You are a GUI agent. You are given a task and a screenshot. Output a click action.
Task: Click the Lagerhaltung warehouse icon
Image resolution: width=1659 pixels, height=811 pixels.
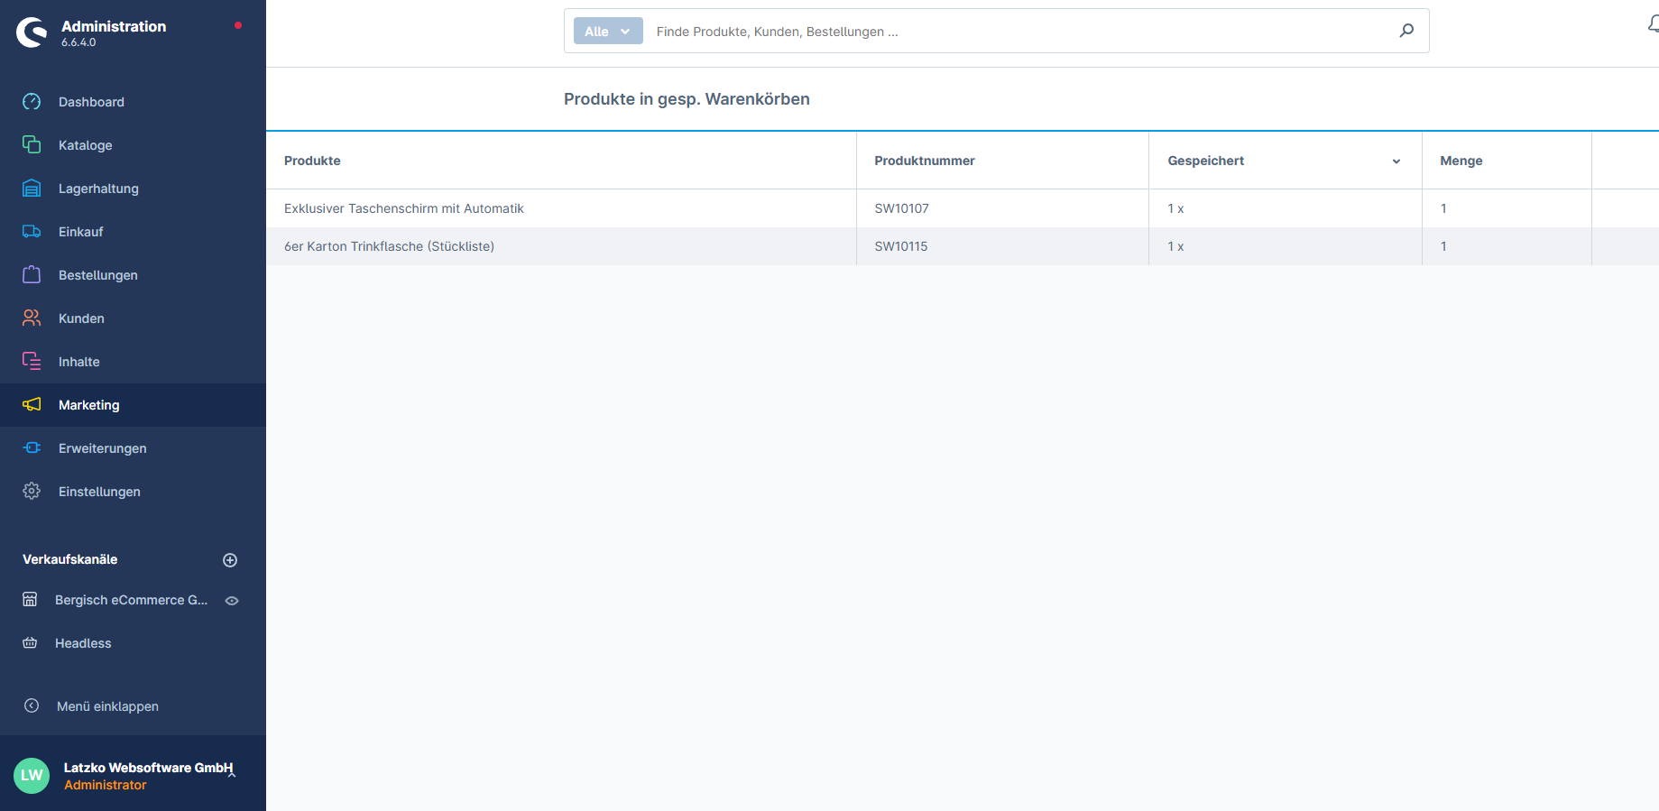pos(32,189)
